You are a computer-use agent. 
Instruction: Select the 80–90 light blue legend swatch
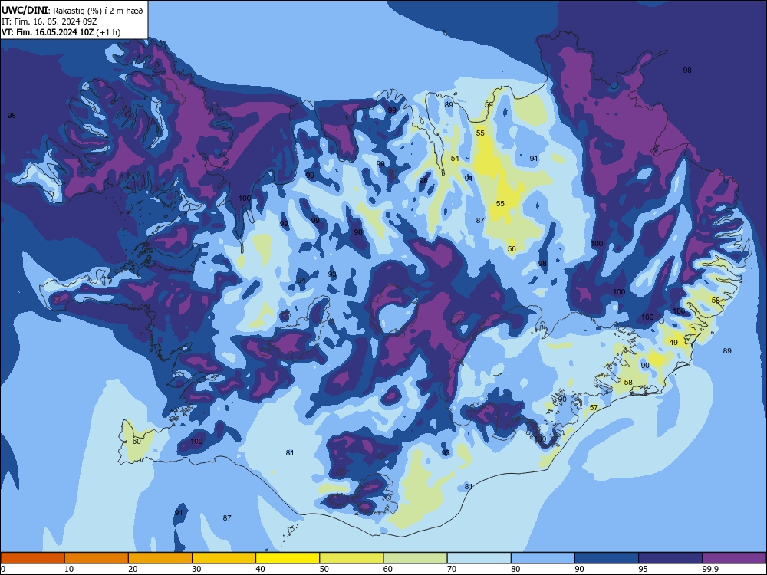point(543,558)
